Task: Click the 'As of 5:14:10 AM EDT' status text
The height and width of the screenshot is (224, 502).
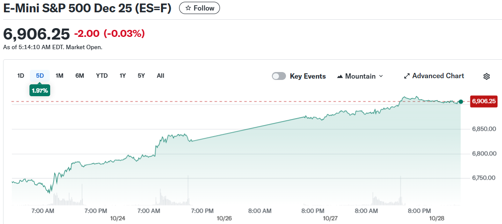Action: (52, 47)
